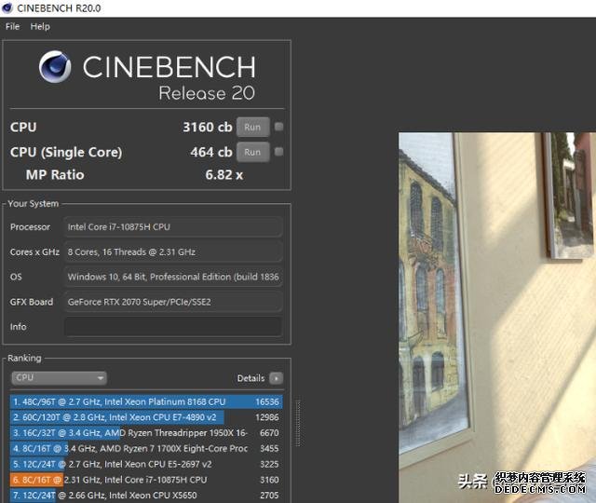Select the Intel Xeon E5-2697 v2 ranking row
Image resolution: width=596 pixels, height=503 pixels.
coord(146,464)
